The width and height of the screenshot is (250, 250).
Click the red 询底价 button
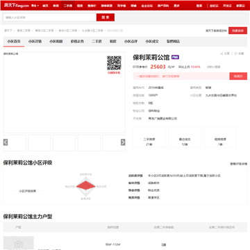(238, 76)
